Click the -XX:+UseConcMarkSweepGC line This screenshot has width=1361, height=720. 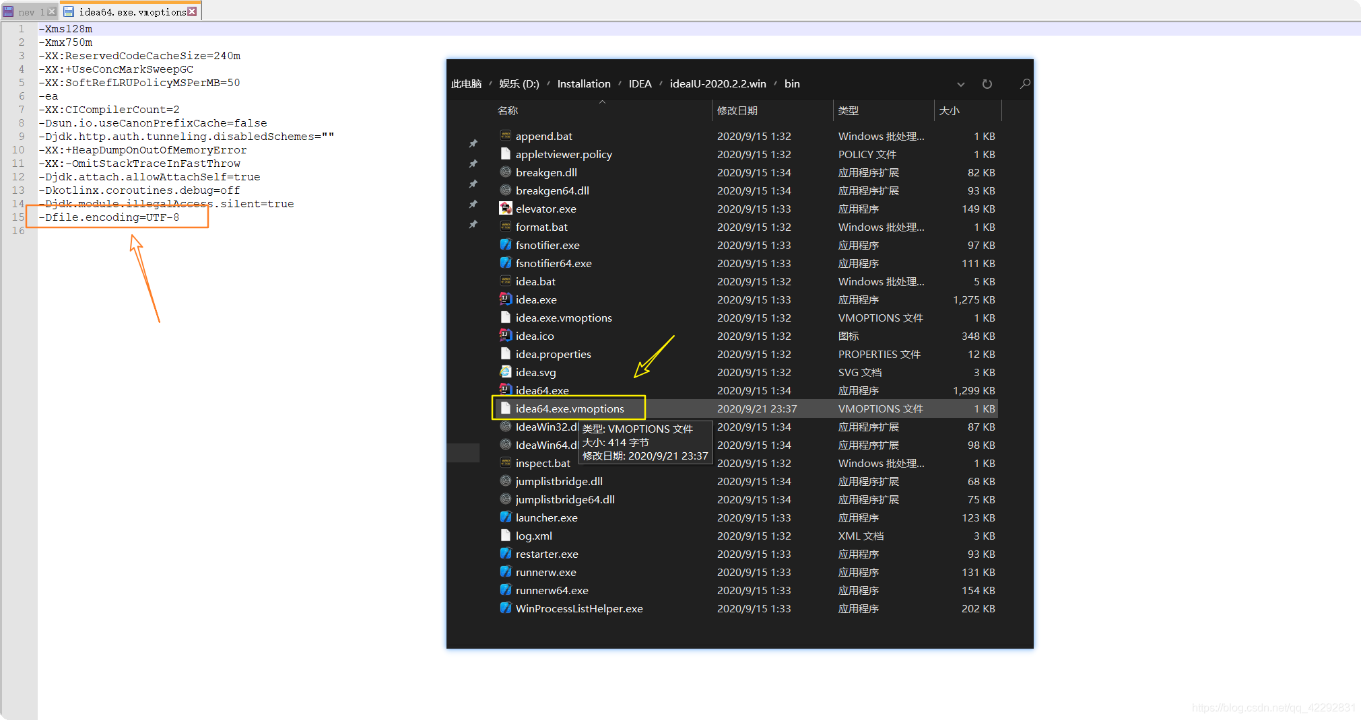click(116, 69)
